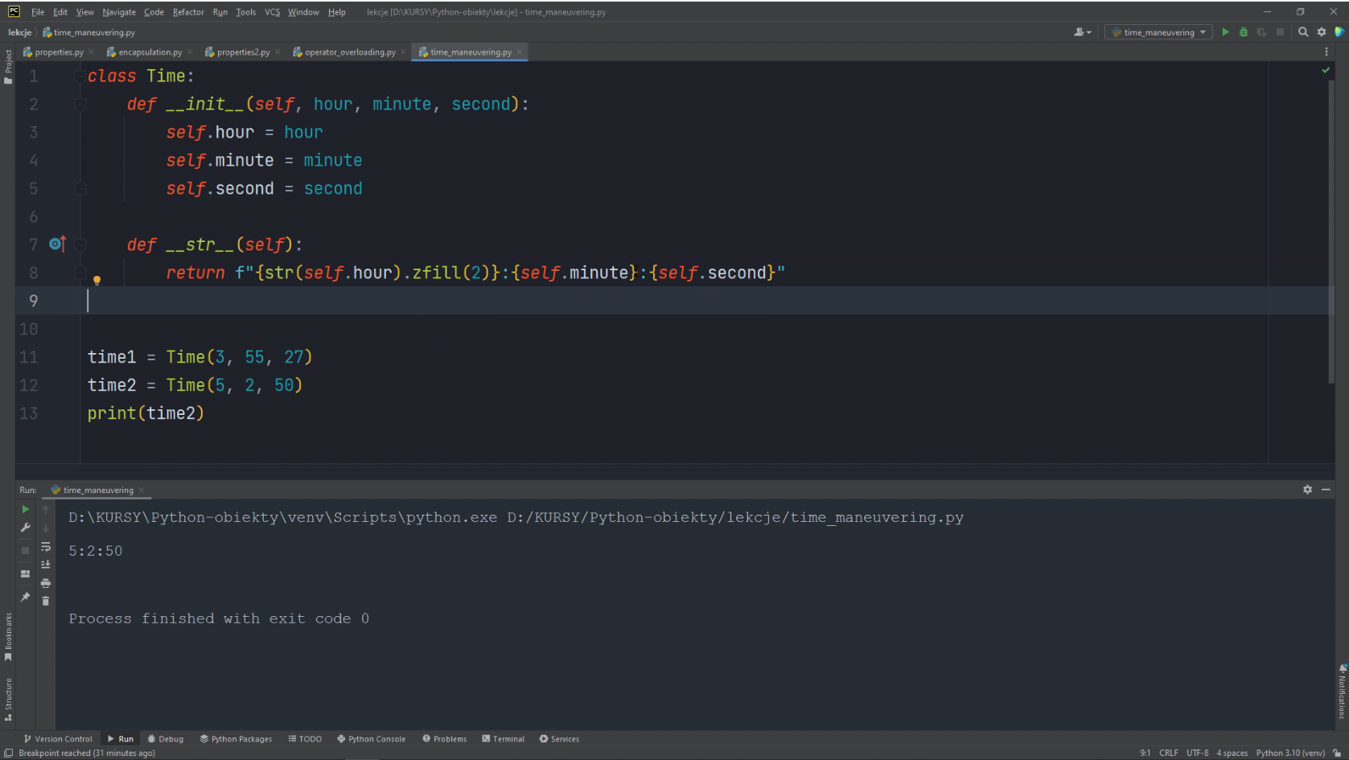Click the override marker icon on line 7
The height and width of the screenshot is (760, 1349).
(57, 244)
